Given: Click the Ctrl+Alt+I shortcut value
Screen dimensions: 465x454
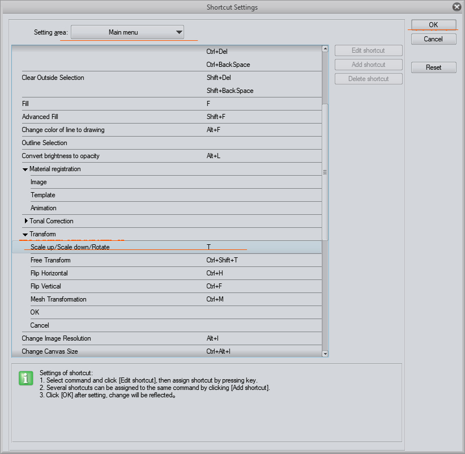Looking at the screenshot, I should coord(218,351).
